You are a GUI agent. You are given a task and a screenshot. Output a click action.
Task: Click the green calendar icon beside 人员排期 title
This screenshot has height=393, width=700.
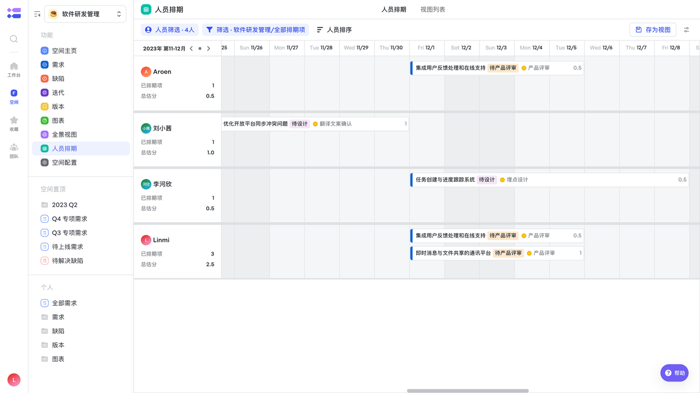click(x=146, y=9)
